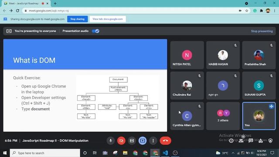This screenshot has width=279, height=157.
Task: Select Cynthia Allan-gyim participant tile
Action: 187,116
